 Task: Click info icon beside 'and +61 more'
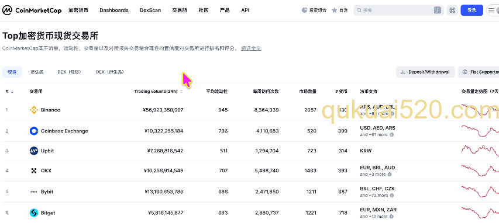pyautogui.click(x=391, y=135)
